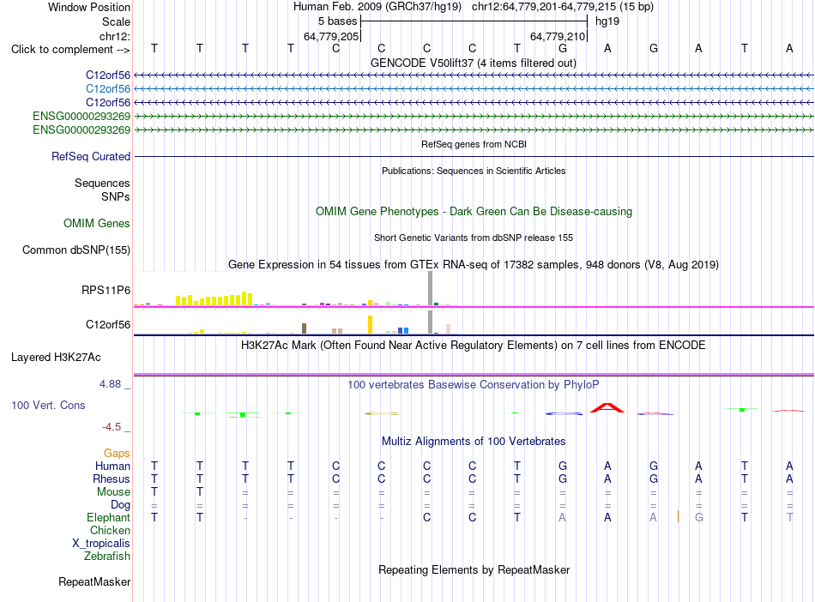This screenshot has width=815, height=602.
Task: Click the Mouse species row label
Action: point(114,491)
